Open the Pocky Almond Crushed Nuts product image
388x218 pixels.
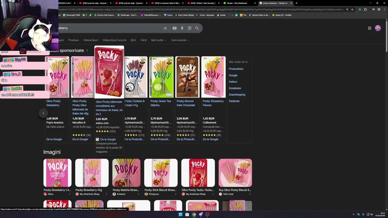pos(187,77)
